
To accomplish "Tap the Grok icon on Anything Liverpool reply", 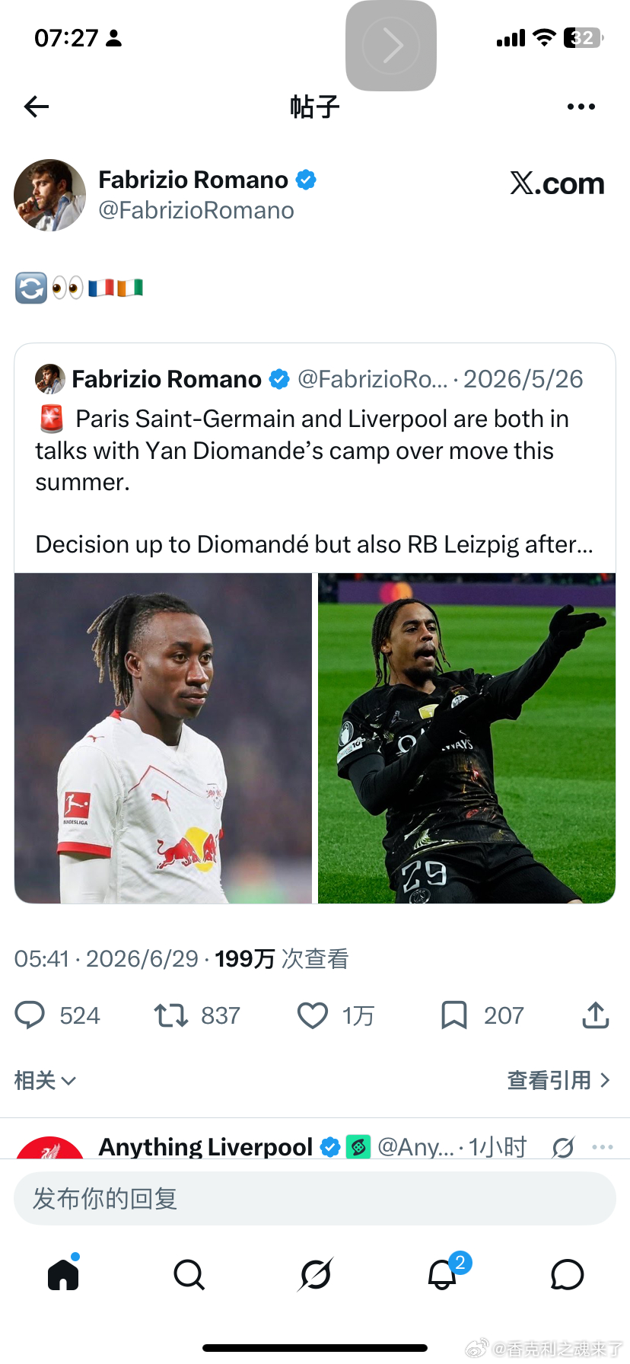I will 563,1147.
